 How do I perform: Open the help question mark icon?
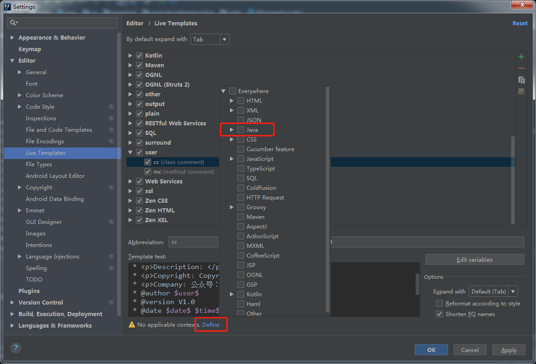(x=16, y=348)
